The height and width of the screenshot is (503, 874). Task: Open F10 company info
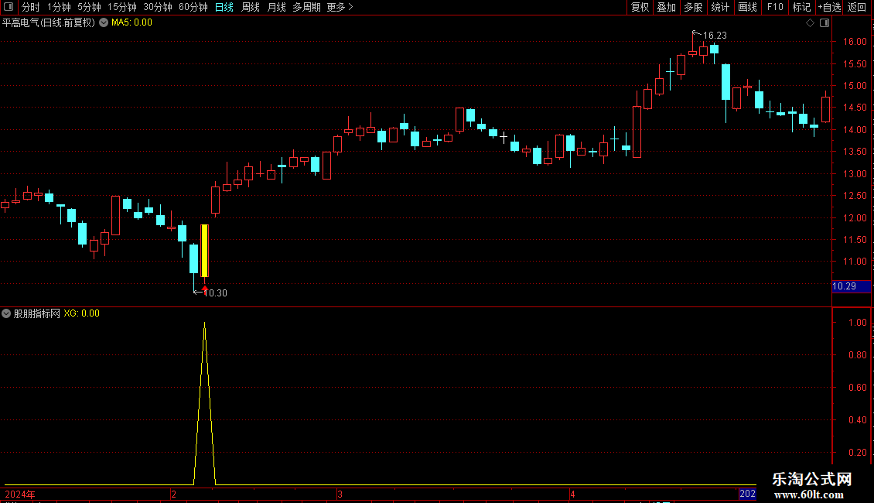[775, 7]
